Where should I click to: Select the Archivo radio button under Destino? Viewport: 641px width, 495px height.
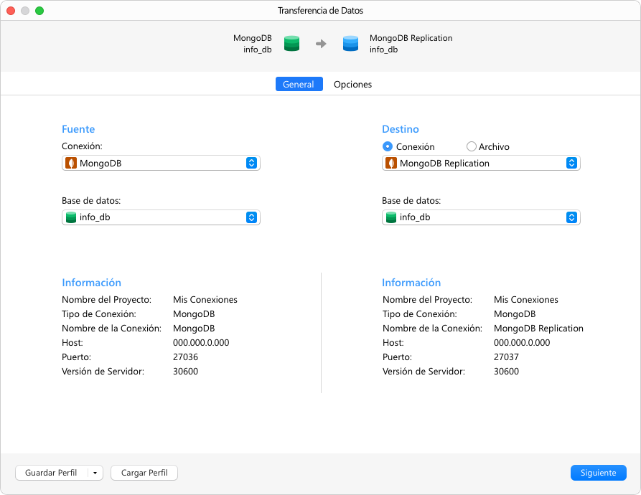click(472, 146)
